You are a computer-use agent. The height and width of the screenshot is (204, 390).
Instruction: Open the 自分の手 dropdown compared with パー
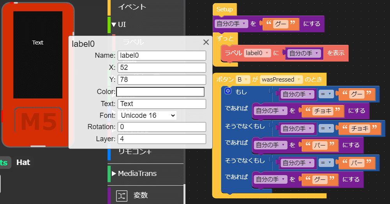298,163
